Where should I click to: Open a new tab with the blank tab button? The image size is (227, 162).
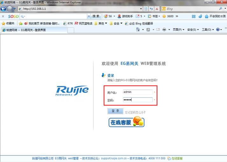pyautogui.click(x=71, y=30)
